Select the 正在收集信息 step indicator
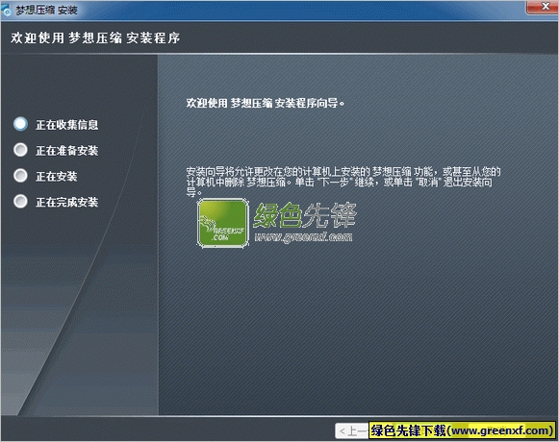The width and height of the screenshot is (559, 442). pyautogui.click(x=20, y=124)
